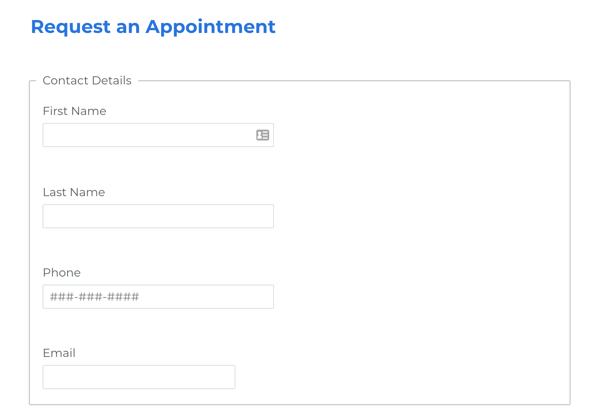Focus the First Name input field

coord(149,135)
